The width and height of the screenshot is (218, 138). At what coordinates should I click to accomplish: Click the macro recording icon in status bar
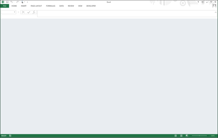10,136
